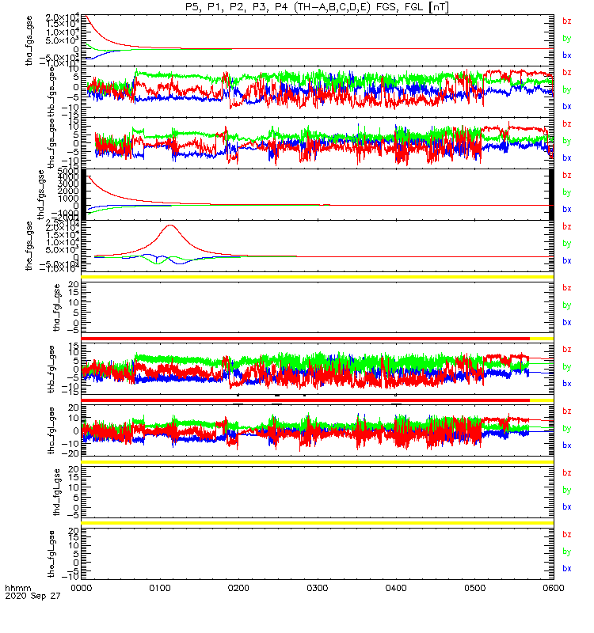Click the "thc_fgs_gse" y-axis label
594x633 pixels.
[51, 143]
